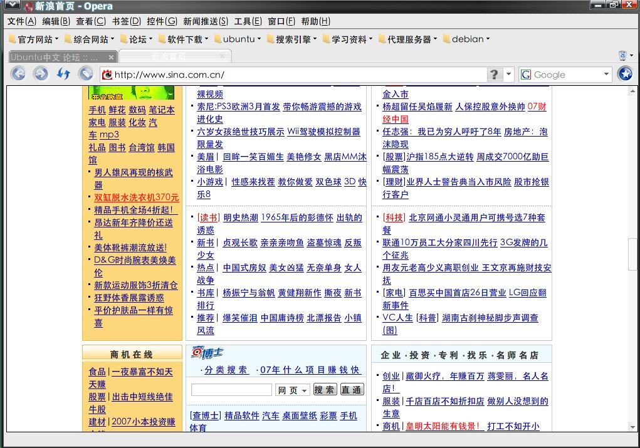Open the [科技] section link
The height and width of the screenshot is (448, 640).
click(394, 218)
